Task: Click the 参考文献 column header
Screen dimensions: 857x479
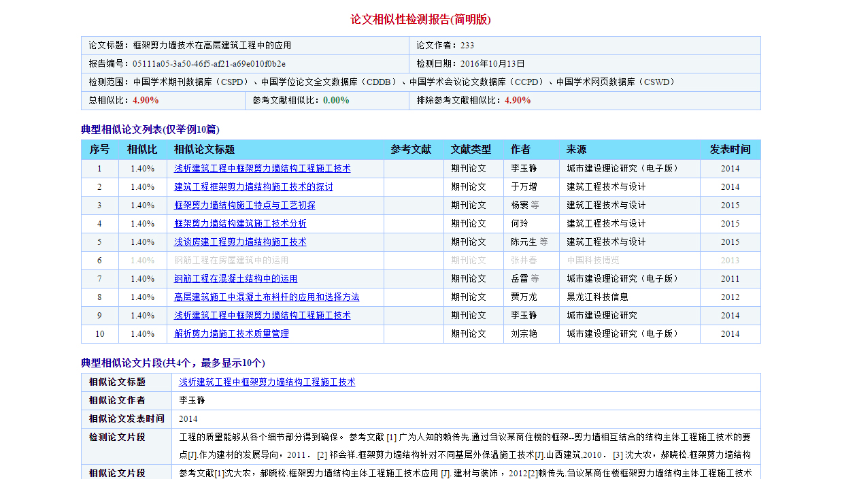Action: [x=411, y=149]
